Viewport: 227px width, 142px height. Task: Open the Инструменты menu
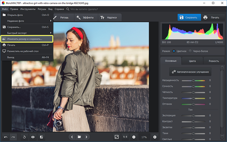click(28, 9)
